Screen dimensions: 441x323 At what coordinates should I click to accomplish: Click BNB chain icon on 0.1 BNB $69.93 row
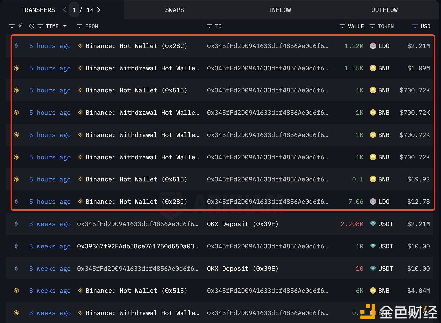coord(16,179)
